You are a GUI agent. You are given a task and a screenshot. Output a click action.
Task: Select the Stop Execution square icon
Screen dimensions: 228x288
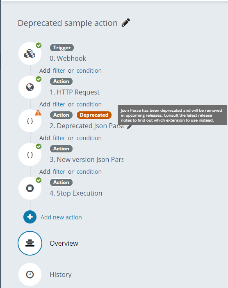[30, 188]
